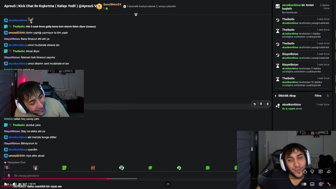
Task: Click the hourglass icon for Thelbolix 1 dakika timeout
Action: (x=277, y=31)
